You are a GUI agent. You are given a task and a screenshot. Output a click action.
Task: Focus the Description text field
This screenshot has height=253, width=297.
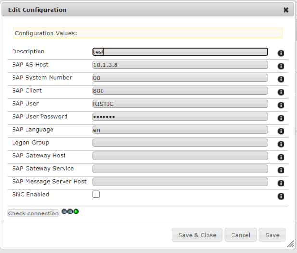[180, 52]
